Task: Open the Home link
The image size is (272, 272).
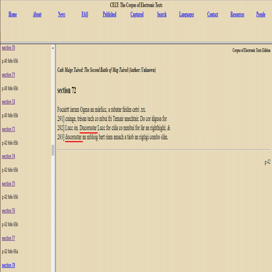Action: click(x=13, y=14)
